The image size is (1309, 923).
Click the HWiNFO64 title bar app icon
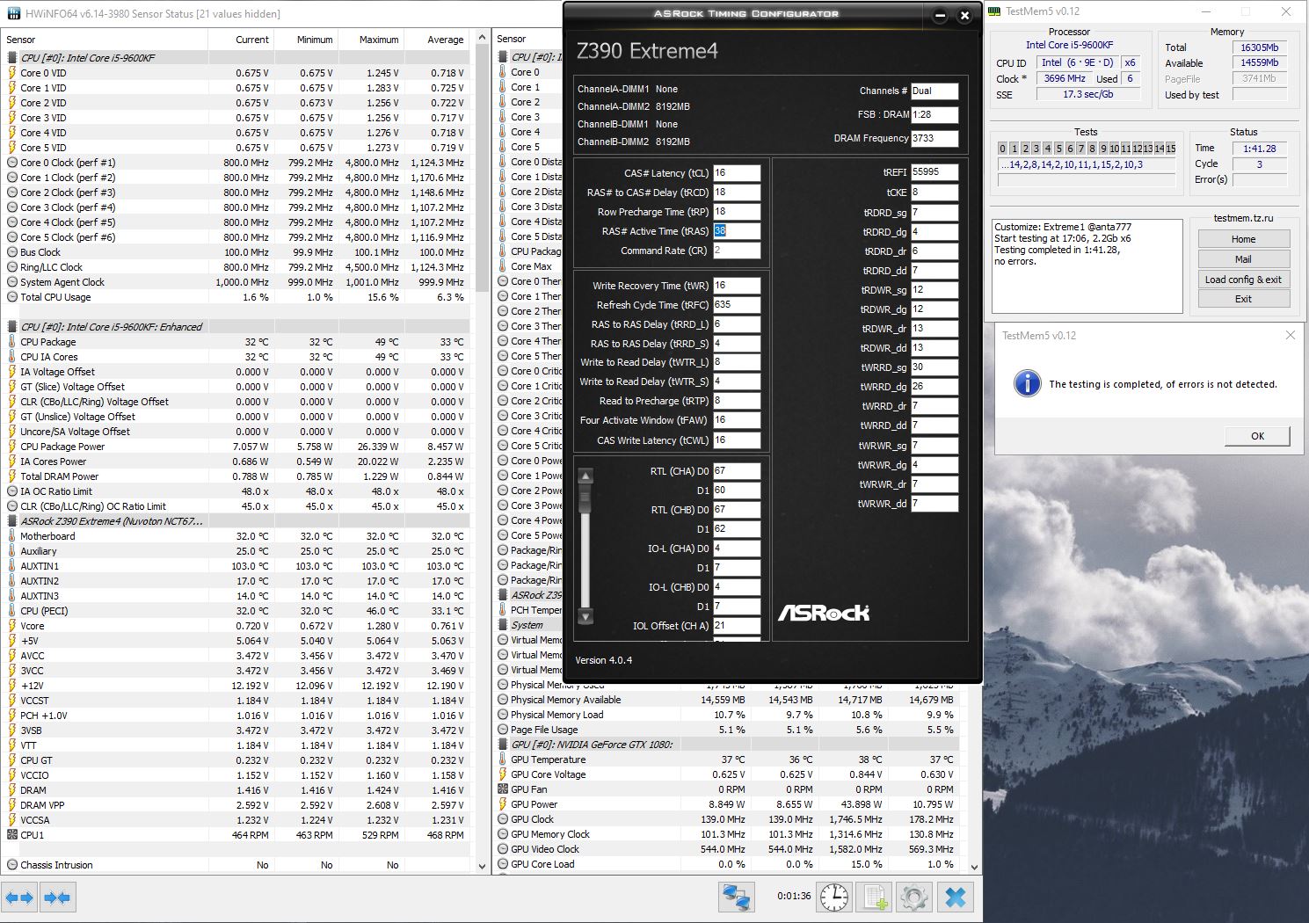[x=12, y=13]
